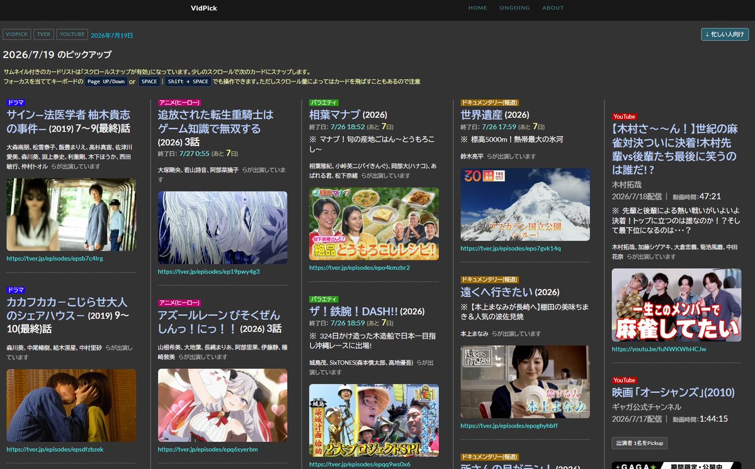
Task: Open 相葉マナブ (2026) title
Action: pyautogui.click(x=348, y=115)
